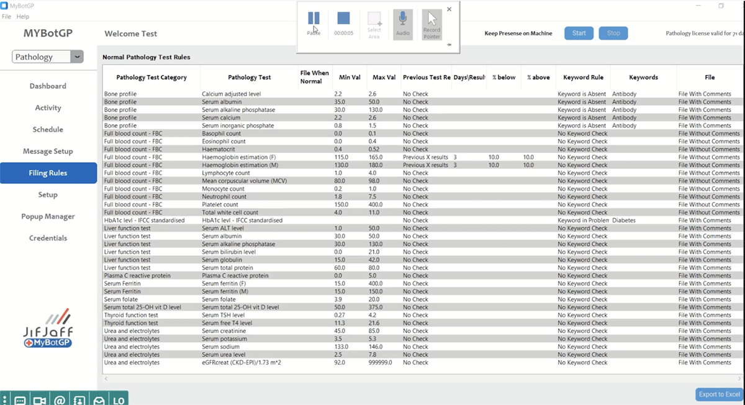This screenshot has height=405, width=745.
Task: Pause the screen recording
Action: 314,17
